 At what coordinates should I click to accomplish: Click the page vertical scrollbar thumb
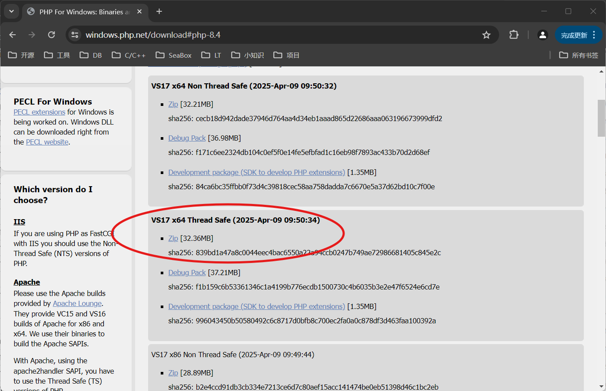pos(601,118)
